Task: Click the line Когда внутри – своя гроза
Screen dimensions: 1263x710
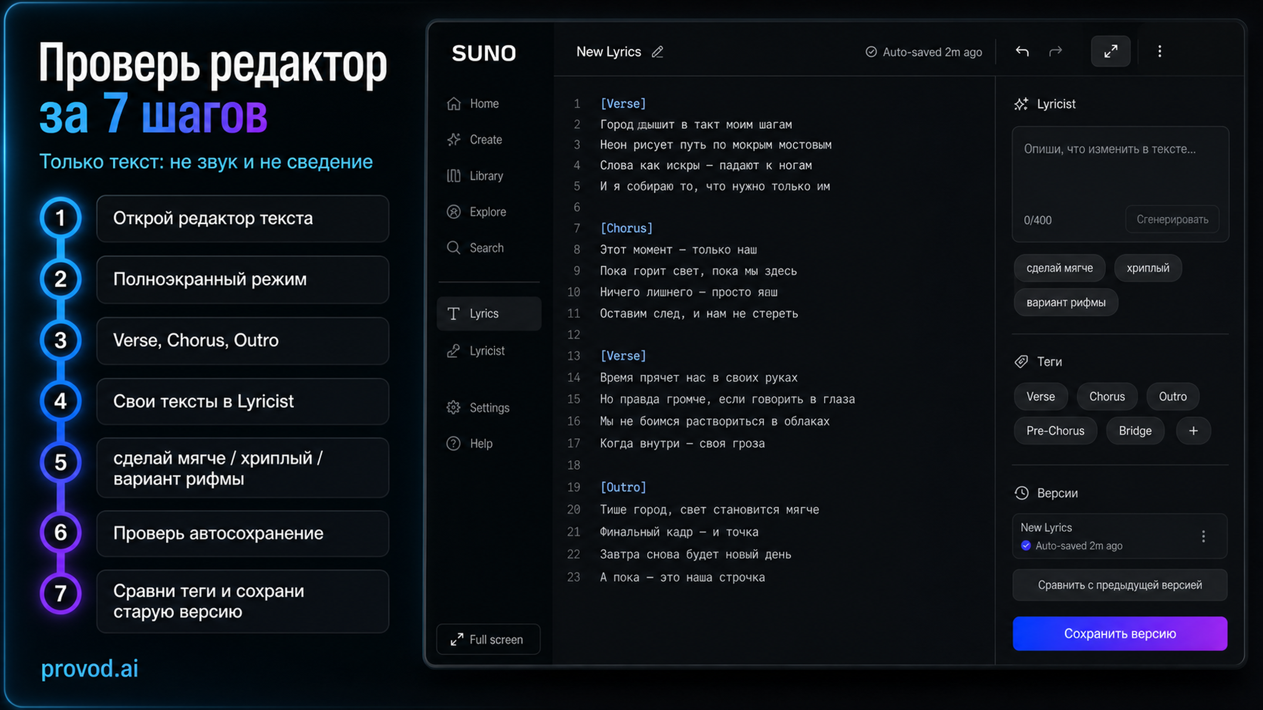Action: tap(682, 444)
